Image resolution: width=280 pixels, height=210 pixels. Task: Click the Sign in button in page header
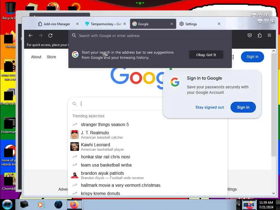click(252, 57)
